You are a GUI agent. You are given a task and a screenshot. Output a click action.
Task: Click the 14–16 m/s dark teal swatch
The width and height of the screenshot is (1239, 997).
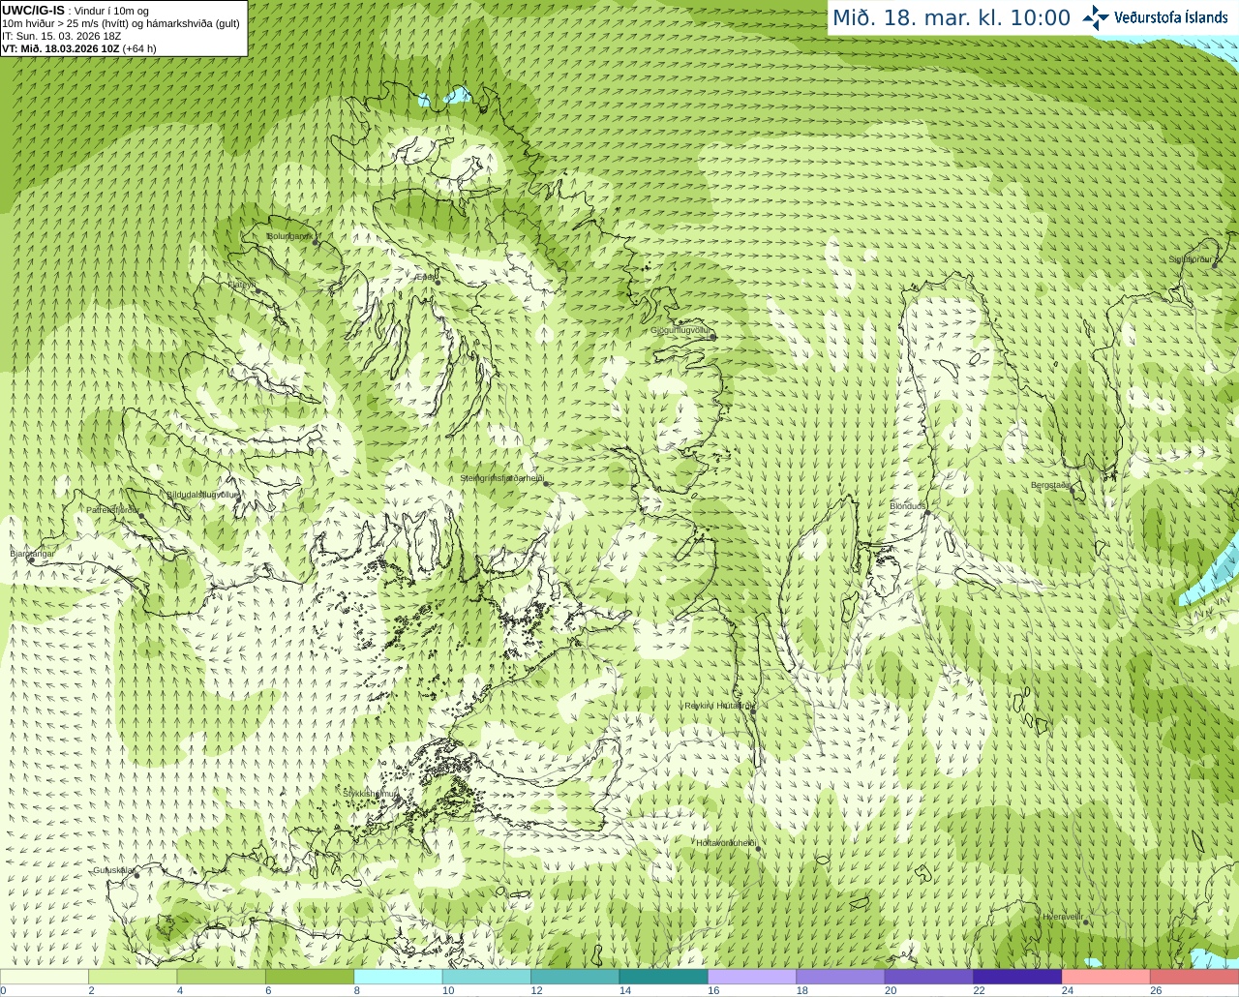[664, 977]
